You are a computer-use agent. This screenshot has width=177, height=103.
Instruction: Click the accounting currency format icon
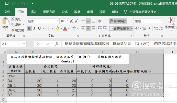137,28
